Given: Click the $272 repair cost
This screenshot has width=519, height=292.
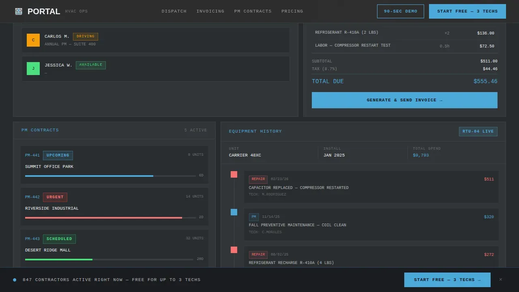Looking at the screenshot, I should [x=489, y=255].
